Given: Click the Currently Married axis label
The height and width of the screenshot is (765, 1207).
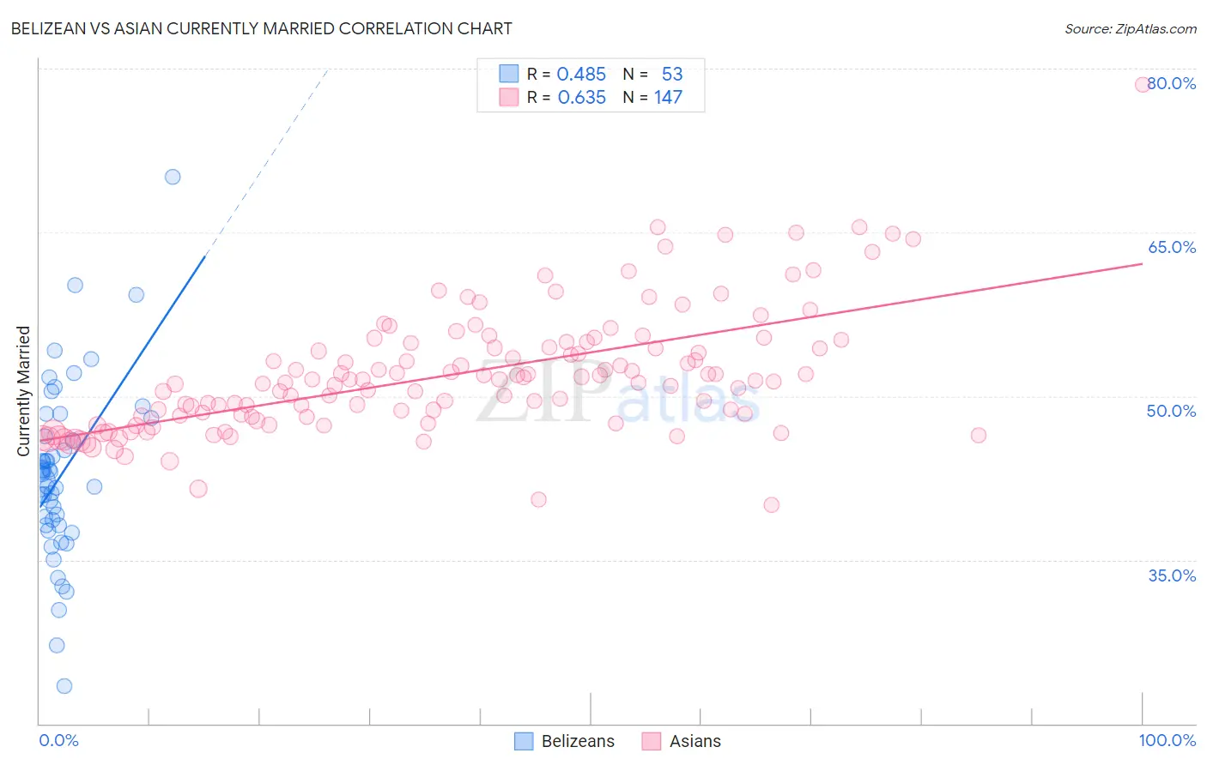Looking at the screenshot, I should pos(23,391).
